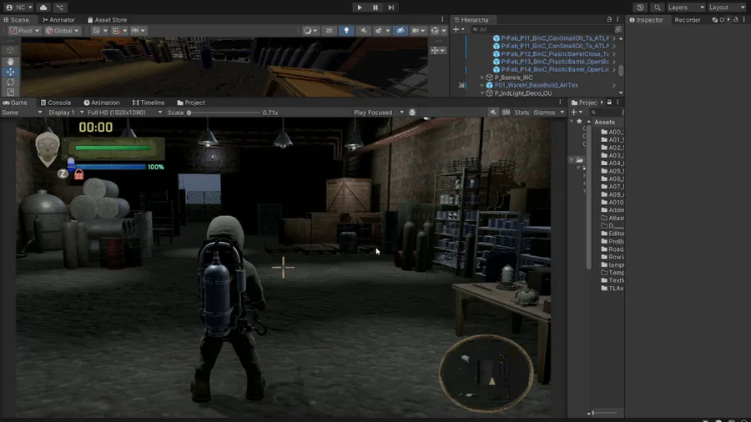Open the Unity Cloud services icon
The image size is (751, 422).
[43, 8]
